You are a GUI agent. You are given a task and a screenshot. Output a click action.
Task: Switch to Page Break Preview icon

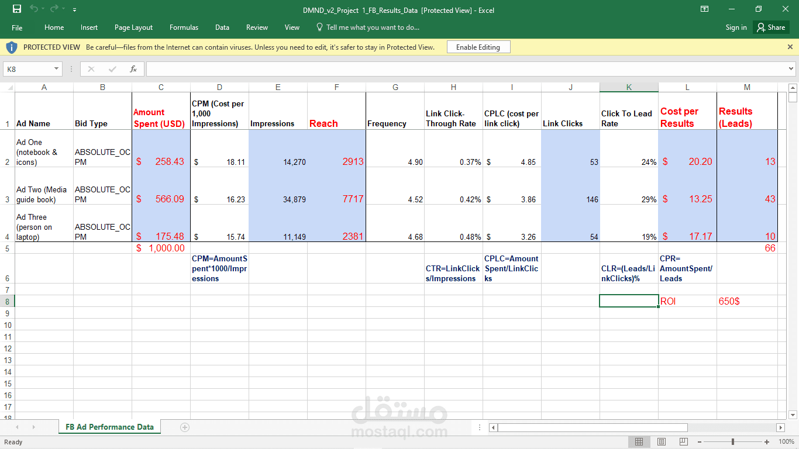pos(683,441)
